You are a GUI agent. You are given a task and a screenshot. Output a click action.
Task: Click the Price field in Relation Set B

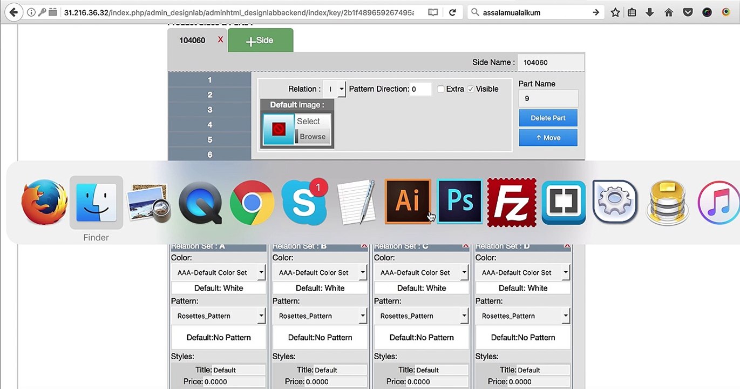[340, 381]
